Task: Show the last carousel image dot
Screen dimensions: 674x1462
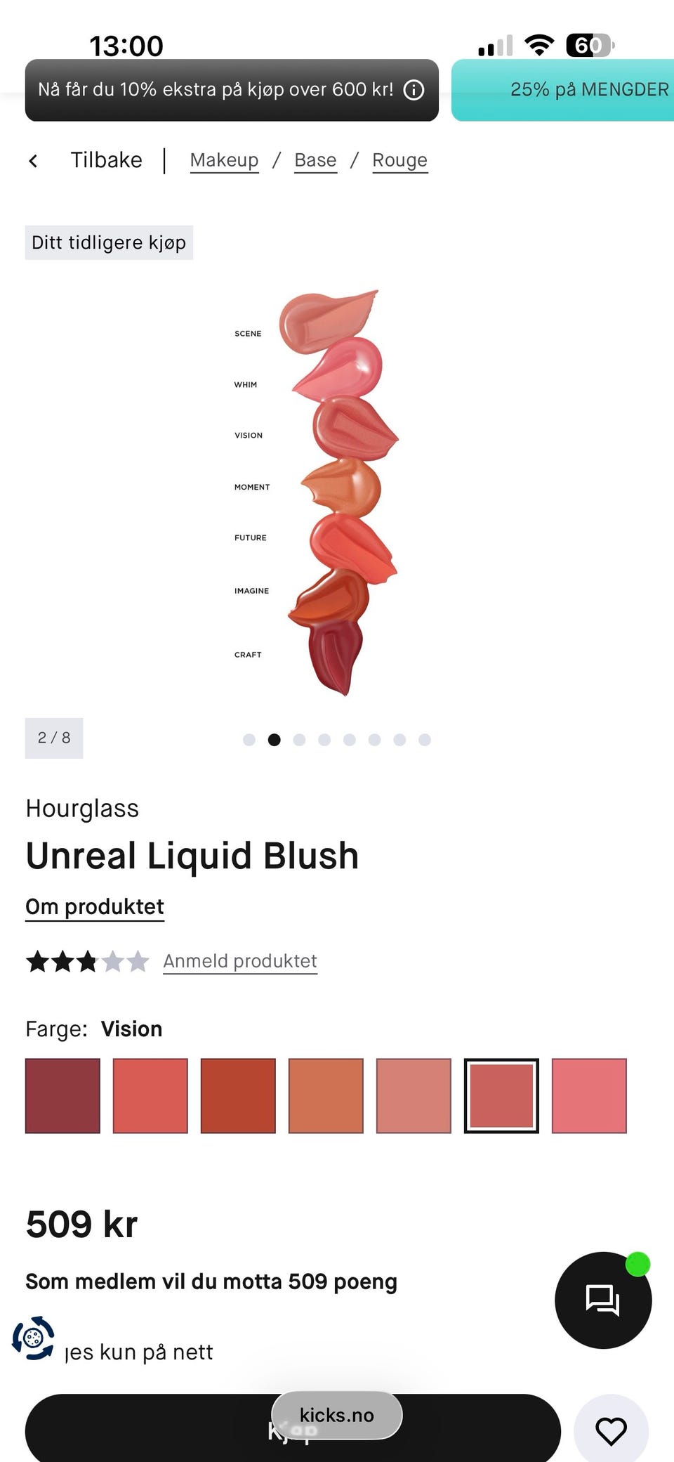Action: 425,740
